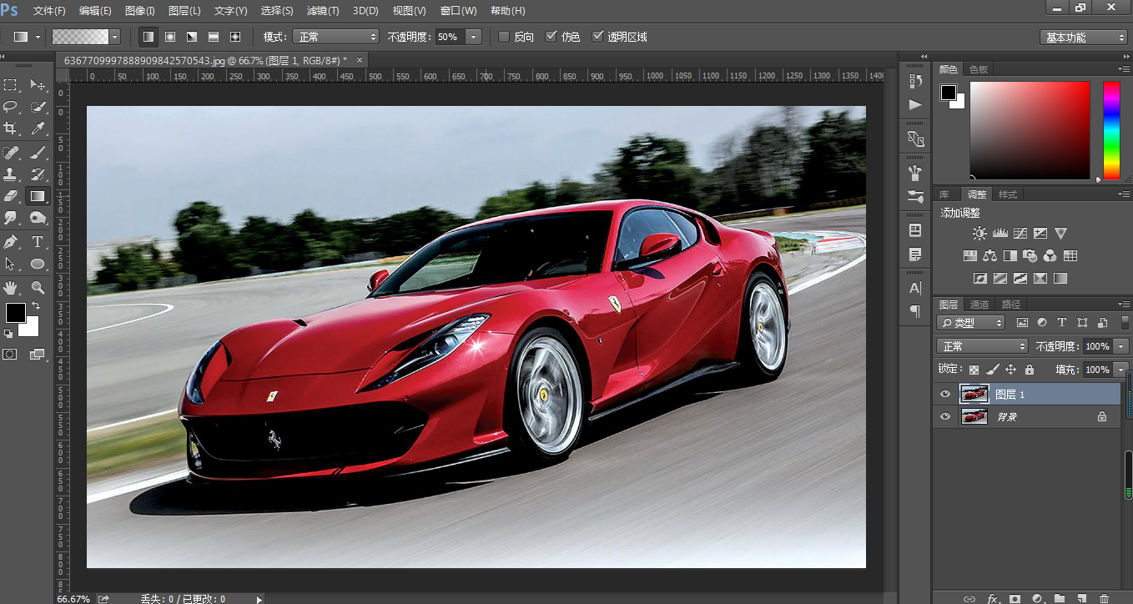Select the Clone Stamp tool
The image size is (1133, 604).
coord(11,174)
